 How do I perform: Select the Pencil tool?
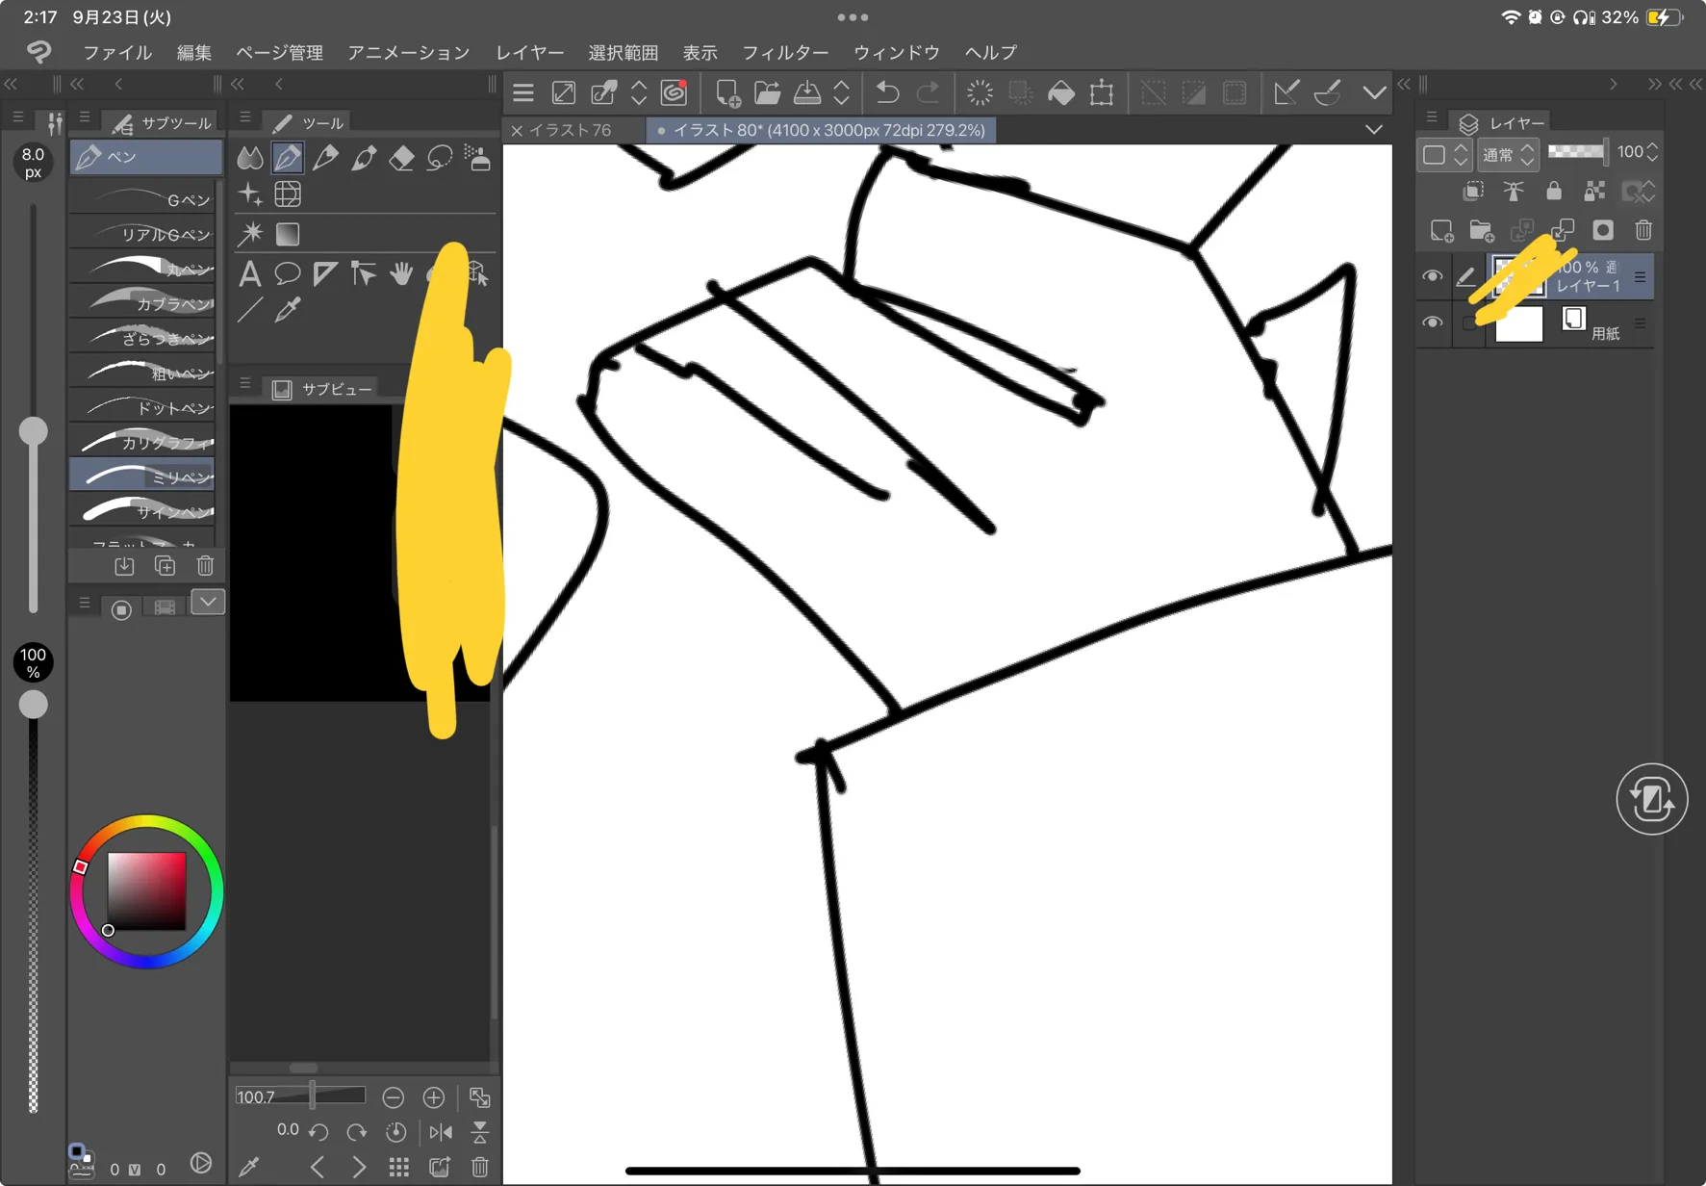point(325,157)
